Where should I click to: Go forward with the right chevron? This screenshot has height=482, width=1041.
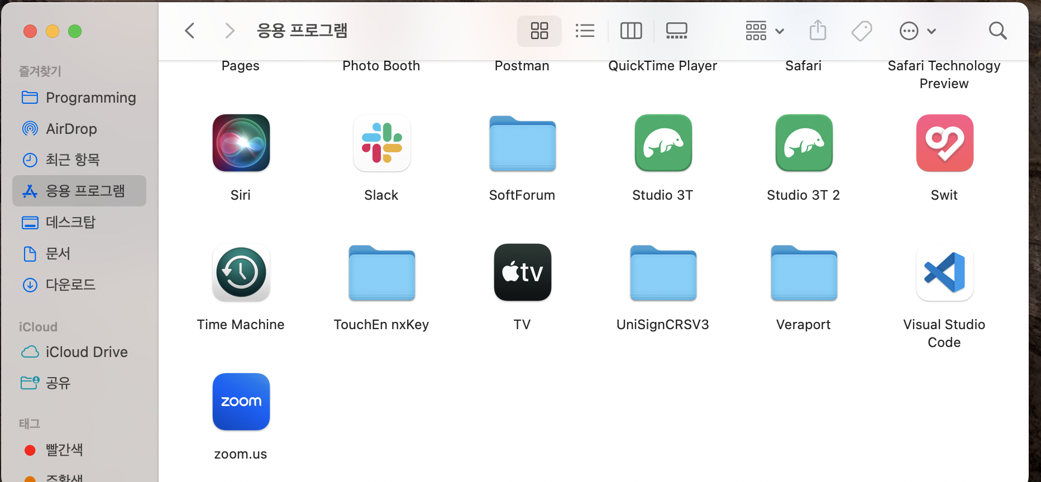click(229, 31)
